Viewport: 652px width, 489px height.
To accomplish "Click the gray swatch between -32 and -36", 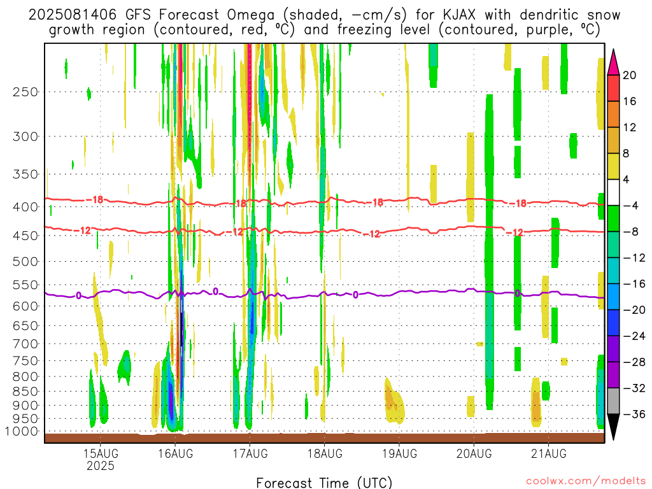I will (x=613, y=401).
